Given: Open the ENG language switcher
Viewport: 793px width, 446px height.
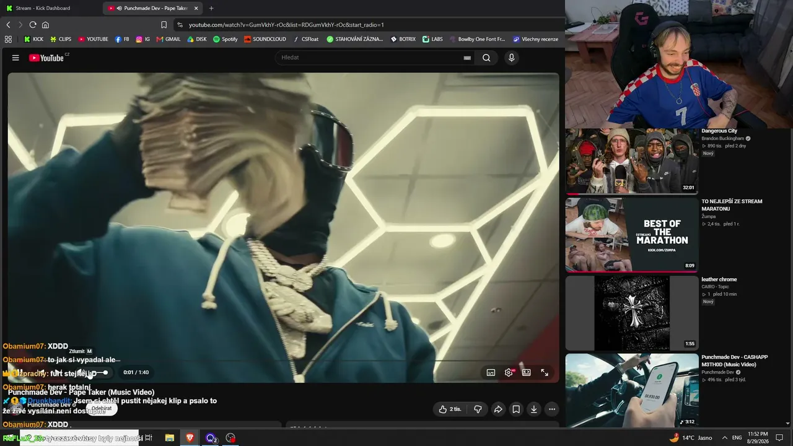Looking at the screenshot, I should pyautogui.click(x=737, y=438).
